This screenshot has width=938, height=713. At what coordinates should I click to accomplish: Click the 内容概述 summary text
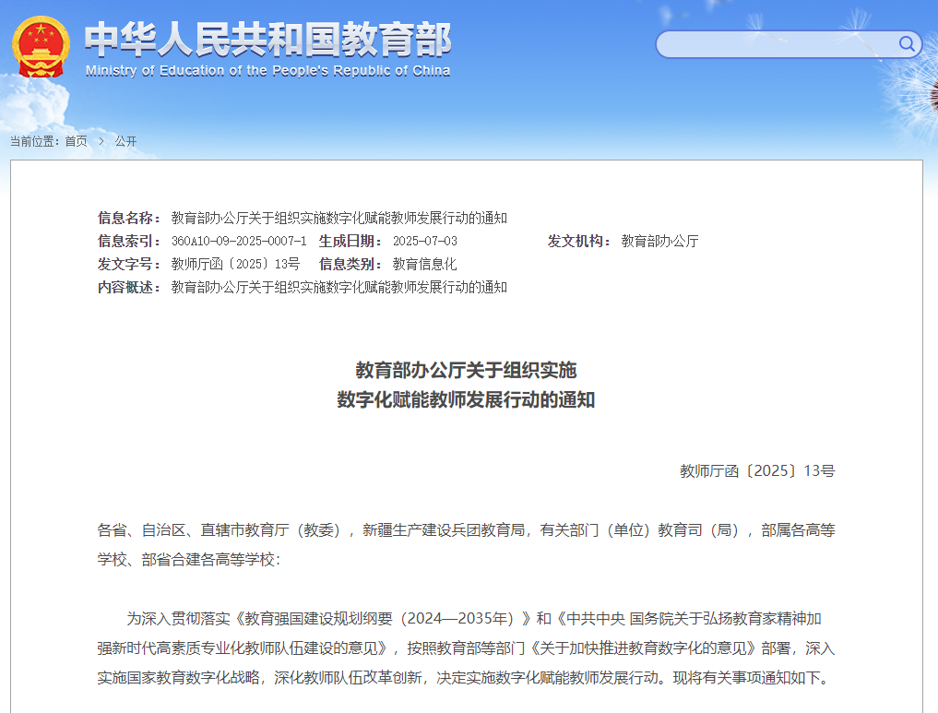(x=339, y=287)
